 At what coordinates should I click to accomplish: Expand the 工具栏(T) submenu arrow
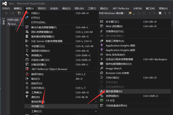click(96, 111)
